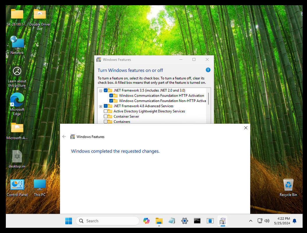
Task: Open File Explorer from taskbar
Action: pos(159,221)
